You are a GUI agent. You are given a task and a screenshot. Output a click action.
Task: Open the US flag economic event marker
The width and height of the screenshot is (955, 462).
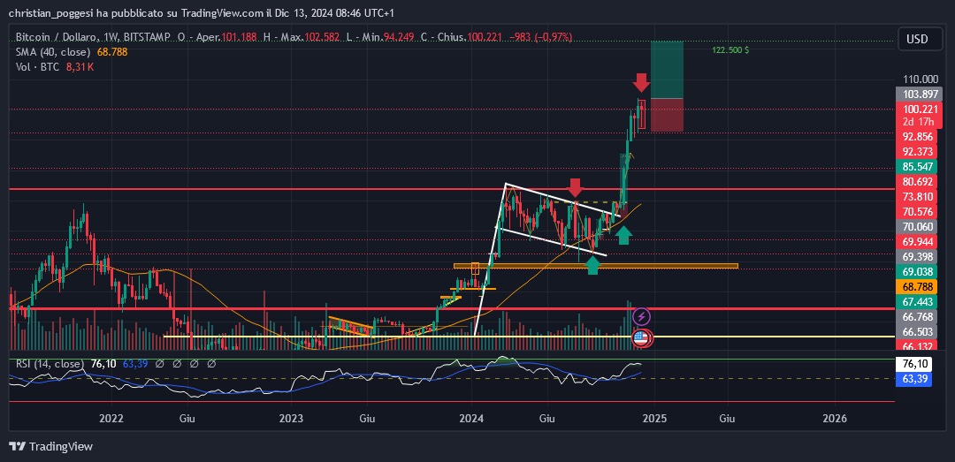coord(641,337)
